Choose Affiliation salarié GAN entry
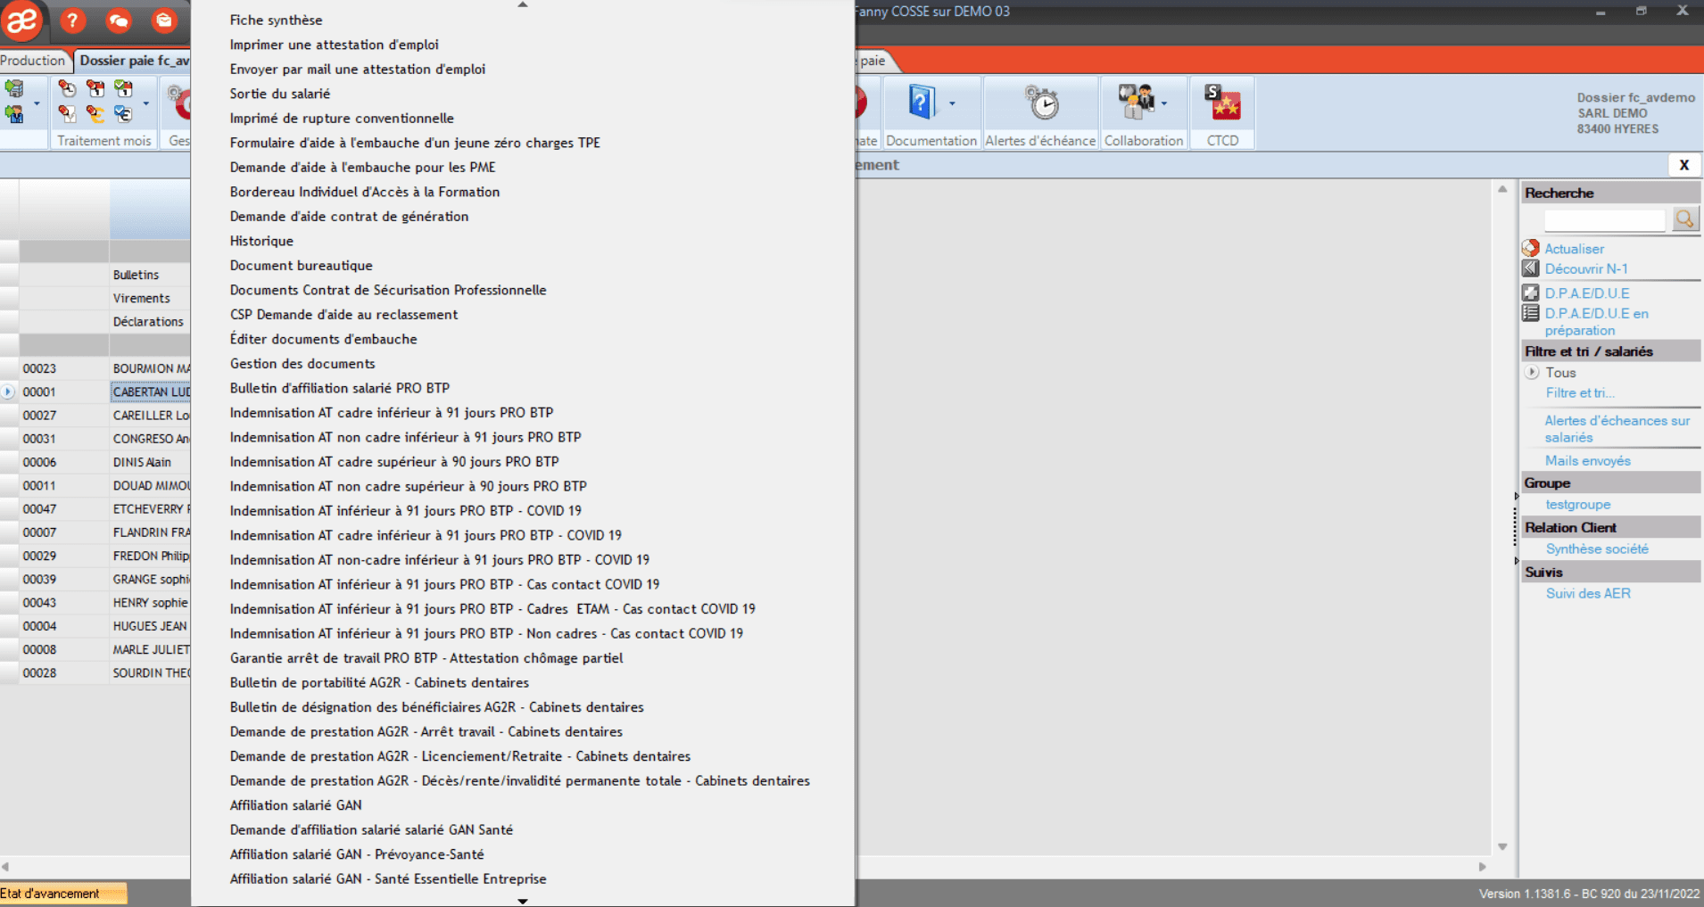Screen dimensions: 1704x907 (x=295, y=805)
